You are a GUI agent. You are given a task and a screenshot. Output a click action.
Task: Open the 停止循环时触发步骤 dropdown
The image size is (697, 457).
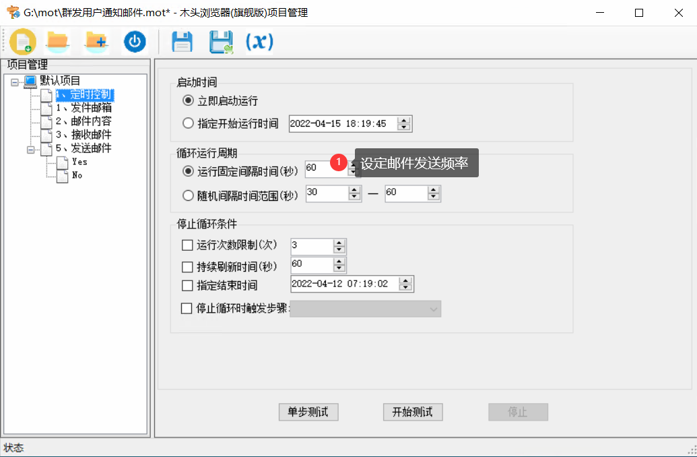click(x=366, y=309)
